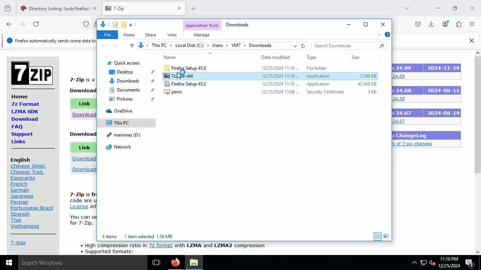Open mariones (D:) drive
481x270 pixels.
(x=127, y=135)
